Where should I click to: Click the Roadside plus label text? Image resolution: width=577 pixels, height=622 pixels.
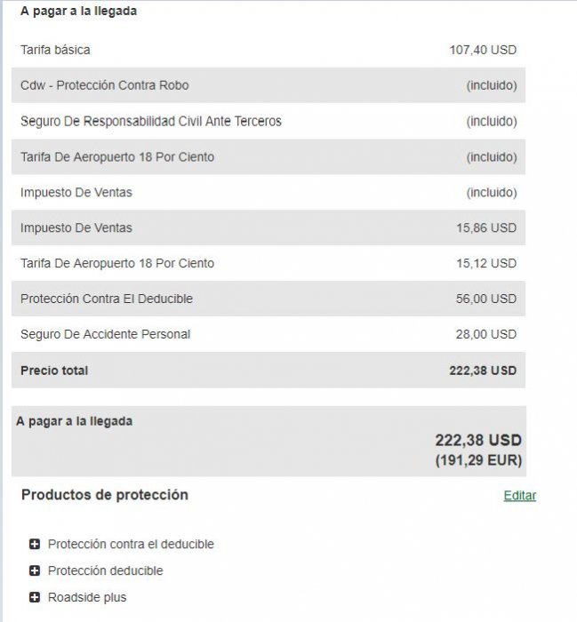click(87, 597)
